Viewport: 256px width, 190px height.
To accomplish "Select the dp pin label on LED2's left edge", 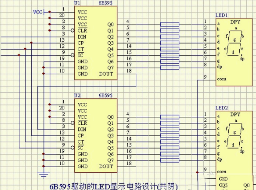I will tap(219, 159).
